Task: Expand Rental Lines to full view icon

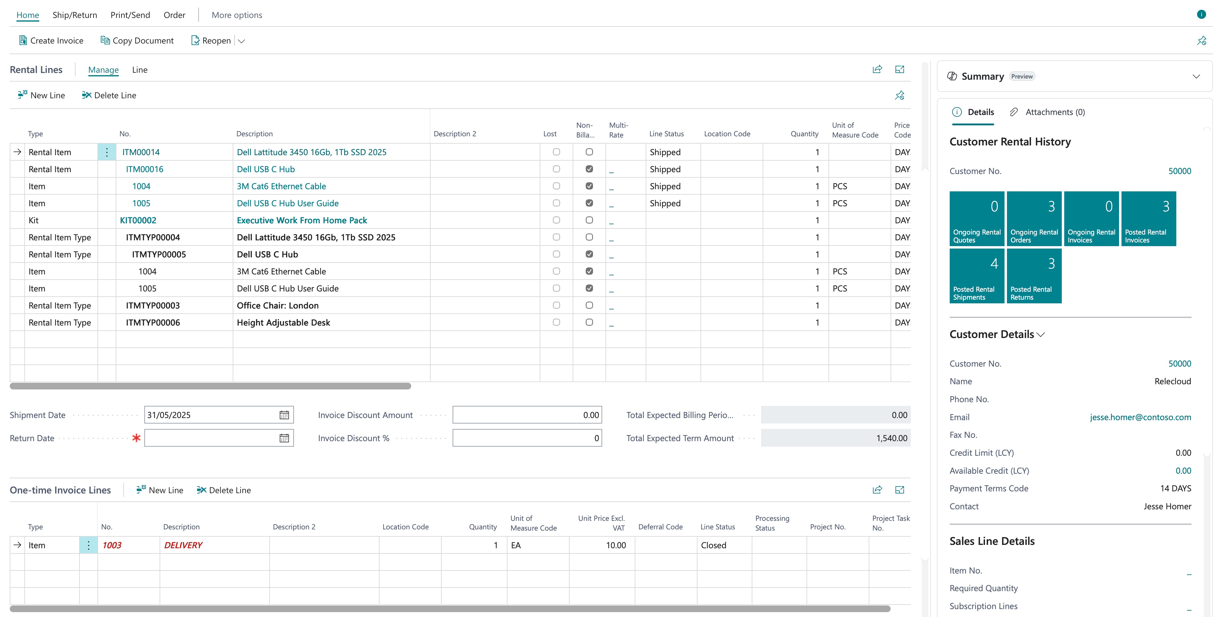Action: 899,69
